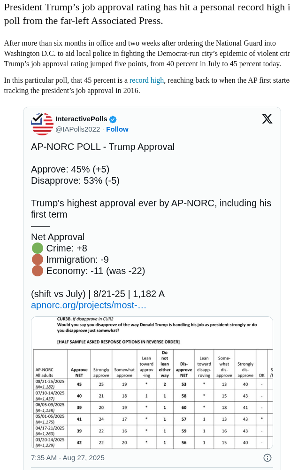
Task: Follow the InteractivePolls account
Action: coord(117,129)
